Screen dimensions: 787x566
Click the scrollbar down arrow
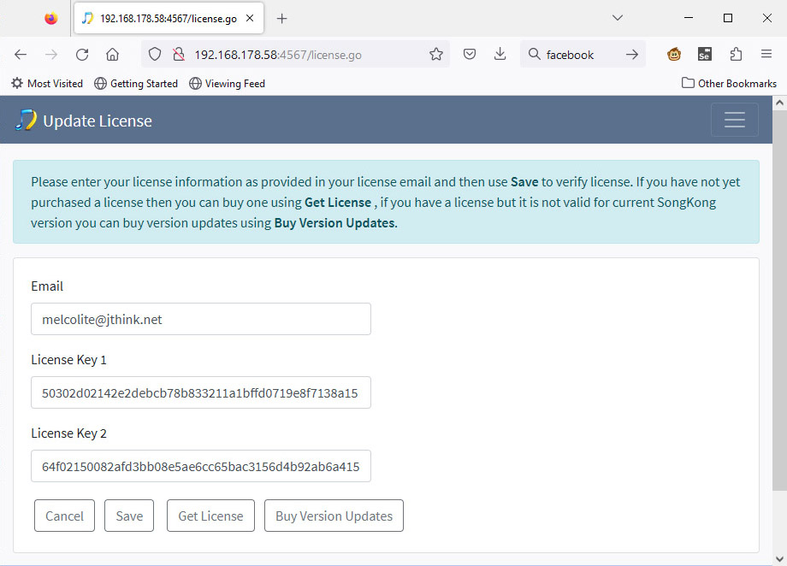click(x=779, y=558)
